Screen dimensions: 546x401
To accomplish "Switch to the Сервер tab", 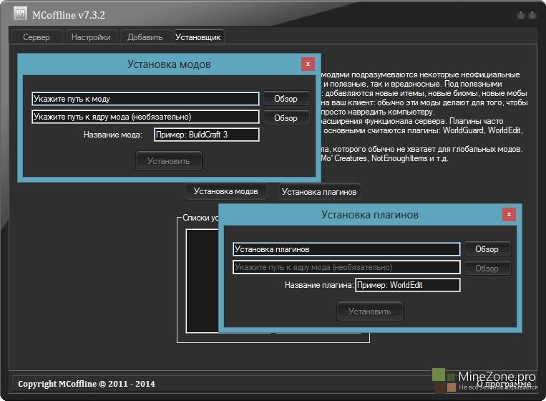I will pos(36,37).
